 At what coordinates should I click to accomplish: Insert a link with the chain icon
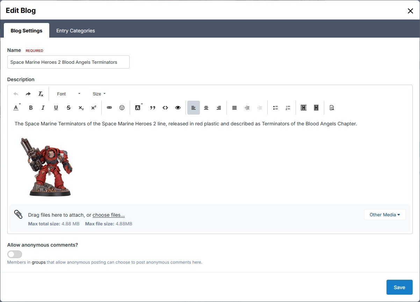(x=109, y=108)
